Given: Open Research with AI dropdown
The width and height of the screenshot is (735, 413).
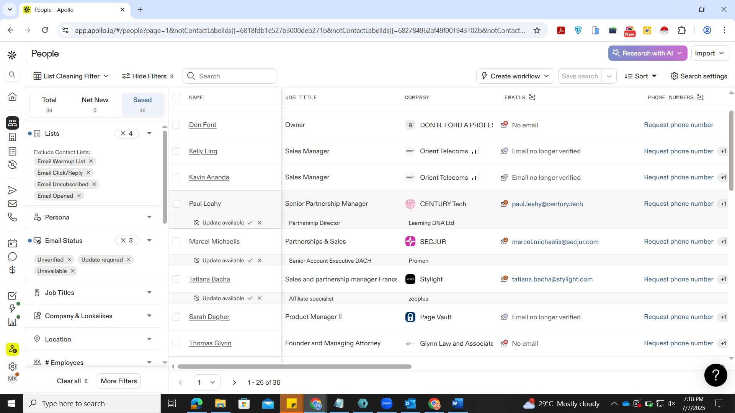Looking at the screenshot, I should click(x=647, y=53).
